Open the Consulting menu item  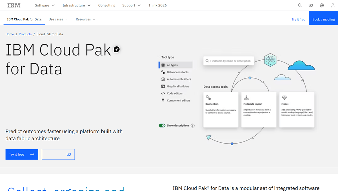click(107, 5)
